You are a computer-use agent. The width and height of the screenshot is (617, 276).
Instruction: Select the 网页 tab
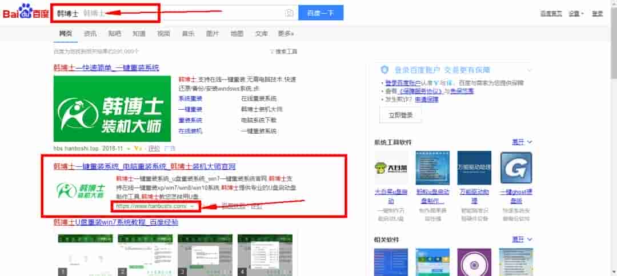pyautogui.click(x=66, y=34)
